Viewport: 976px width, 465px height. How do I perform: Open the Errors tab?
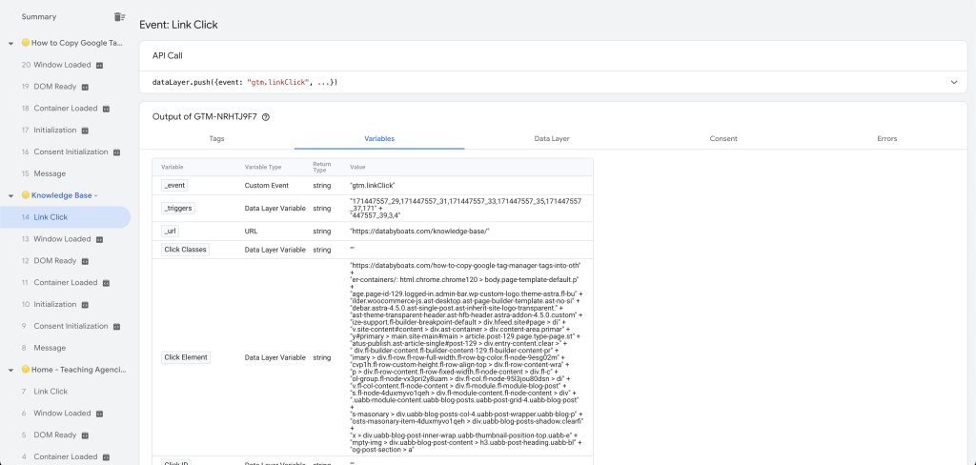coord(887,139)
